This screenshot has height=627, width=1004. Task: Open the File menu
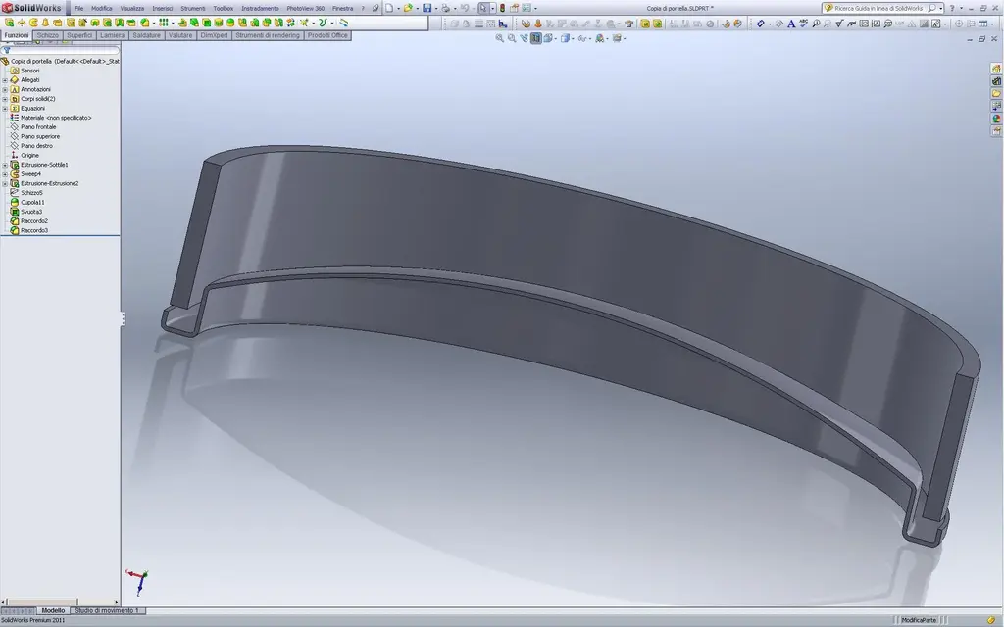[x=78, y=8]
